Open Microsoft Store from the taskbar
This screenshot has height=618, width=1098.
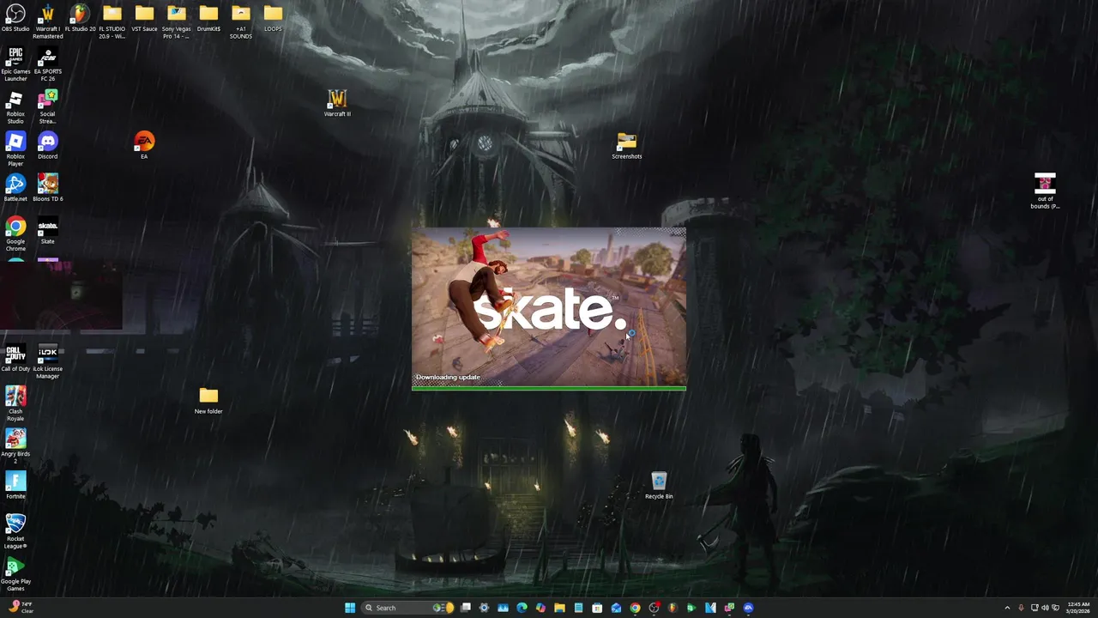pos(597,608)
